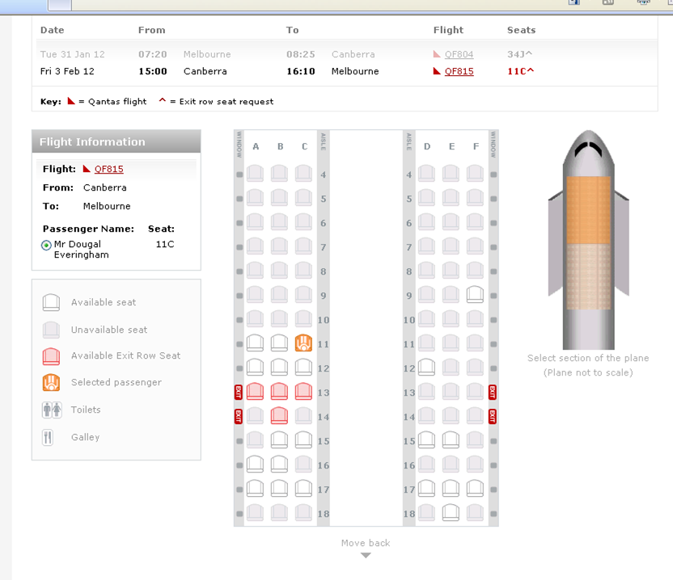673x580 pixels.
Task: Pick available seat 15D
Action: pos(427,440)
